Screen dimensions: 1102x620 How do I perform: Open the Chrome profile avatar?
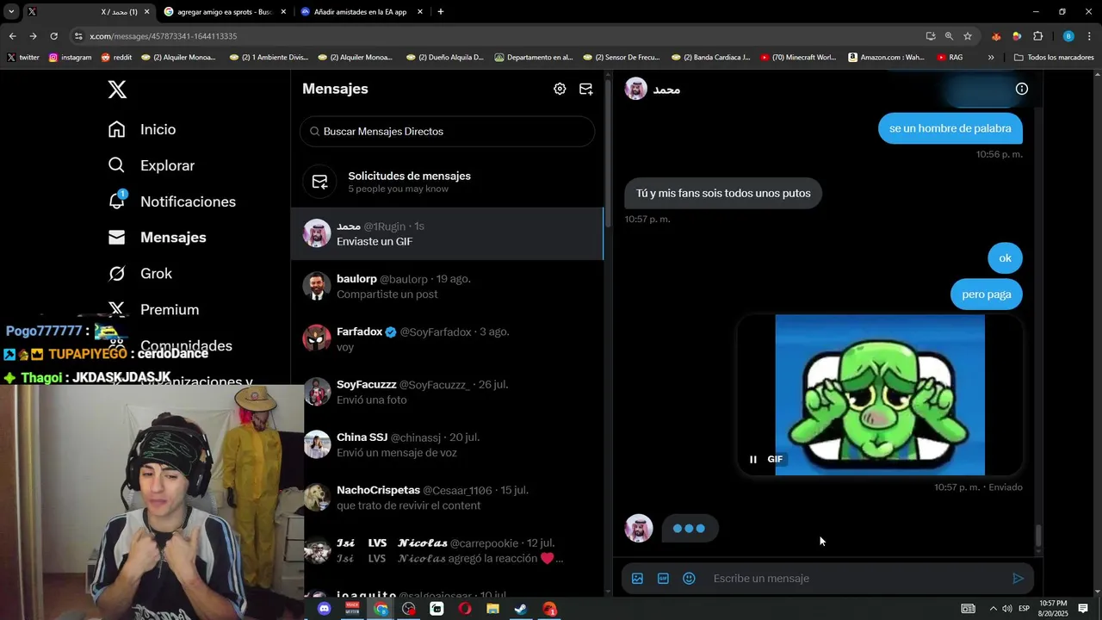click(x=1068, y=36)
